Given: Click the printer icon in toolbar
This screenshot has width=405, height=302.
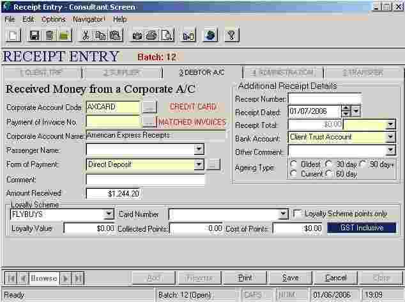Looking at the screenshot, I should pyautogui.click(x=151, y=35).
